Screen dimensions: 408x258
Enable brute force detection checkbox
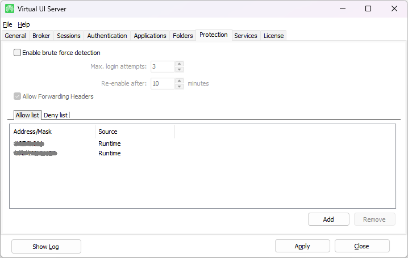point(17,53)
